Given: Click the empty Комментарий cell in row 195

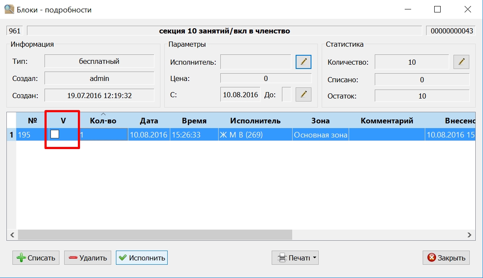Looking at the screenshot, I should pyautogui.click(x=387, y=135).
